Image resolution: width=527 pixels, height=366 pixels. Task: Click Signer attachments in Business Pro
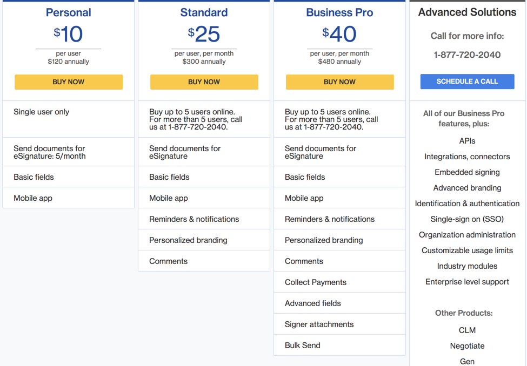pos(339,324)
